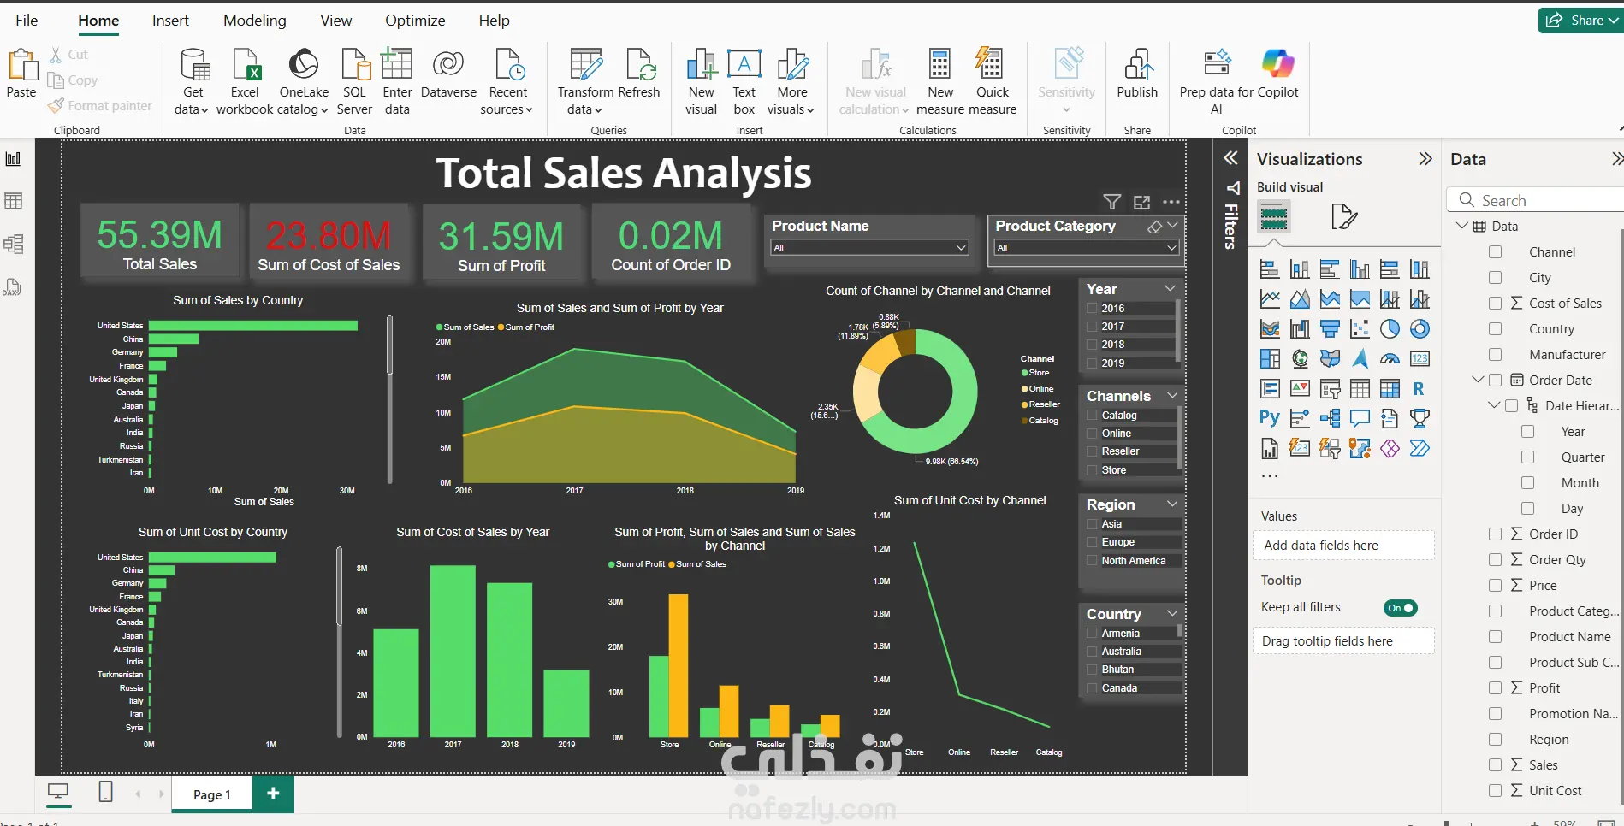Viewport: 1624px width, 826px height.
Task: Tick 2017 in the Year slicer
Action: tap(1092, 327)
